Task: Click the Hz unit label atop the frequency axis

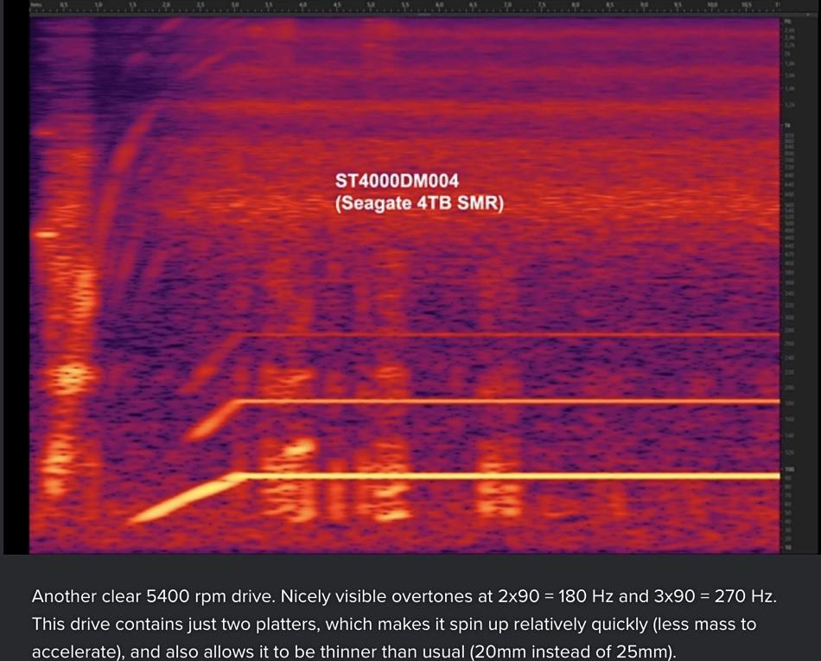Action: tap(787, 22)
